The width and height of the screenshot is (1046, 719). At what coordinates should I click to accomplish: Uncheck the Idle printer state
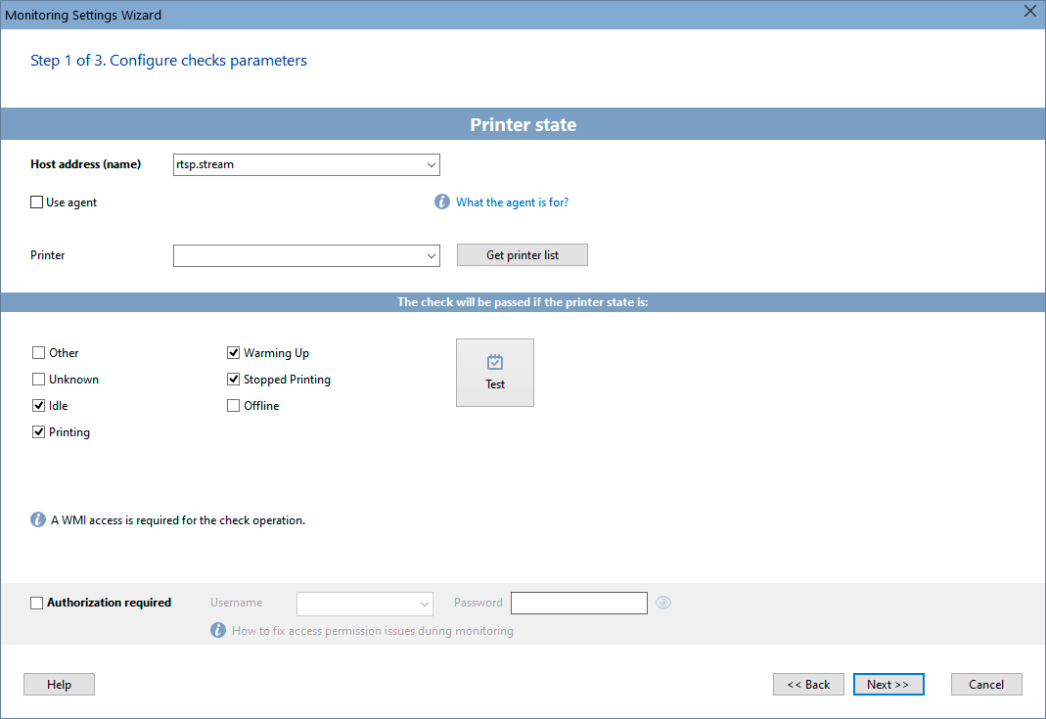[x=37, y=405]
